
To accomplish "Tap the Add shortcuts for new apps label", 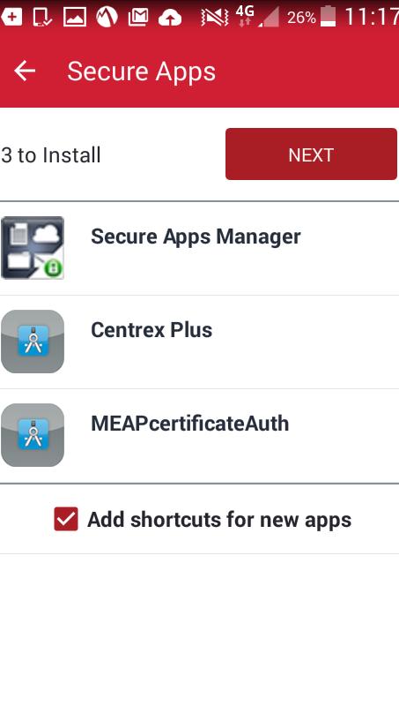I will pos(219,520).
